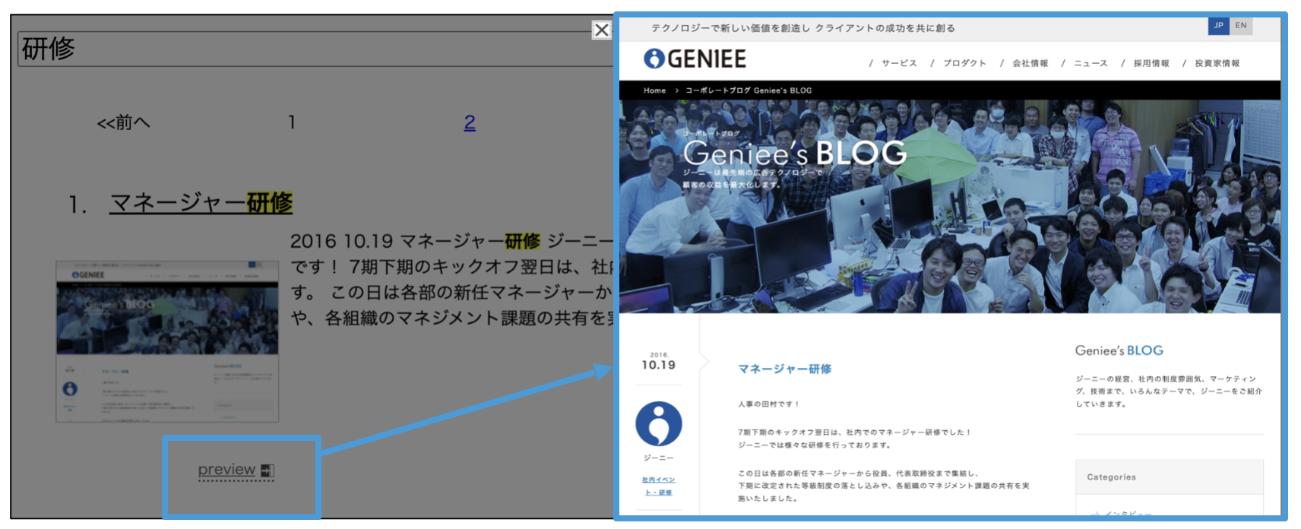Click the result snippet line starting 2016 10.19
This screenshot has width=1301, height=529.
pyautogui.click(x=451, y=241)
